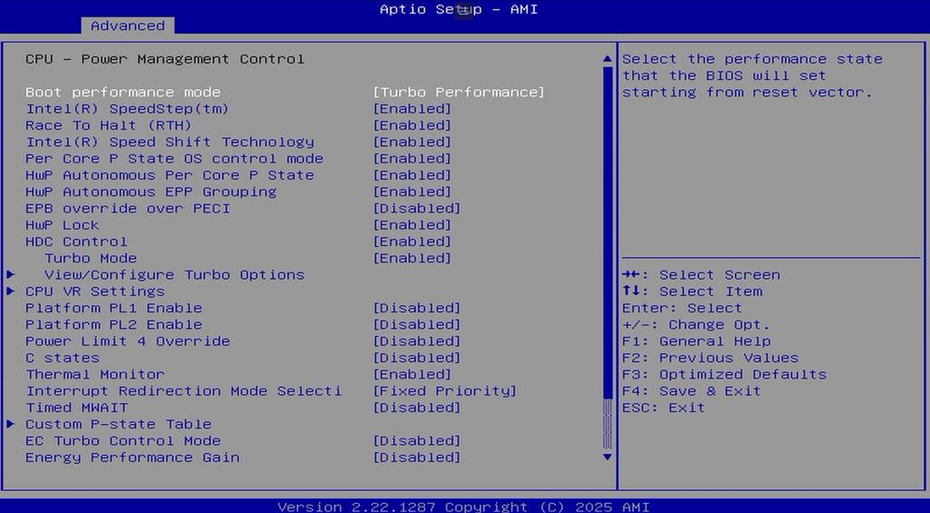The height and width of the screenshot is (513, 930).
Task: Click the F1: General Help hint
Action: (x=697, y=341)
